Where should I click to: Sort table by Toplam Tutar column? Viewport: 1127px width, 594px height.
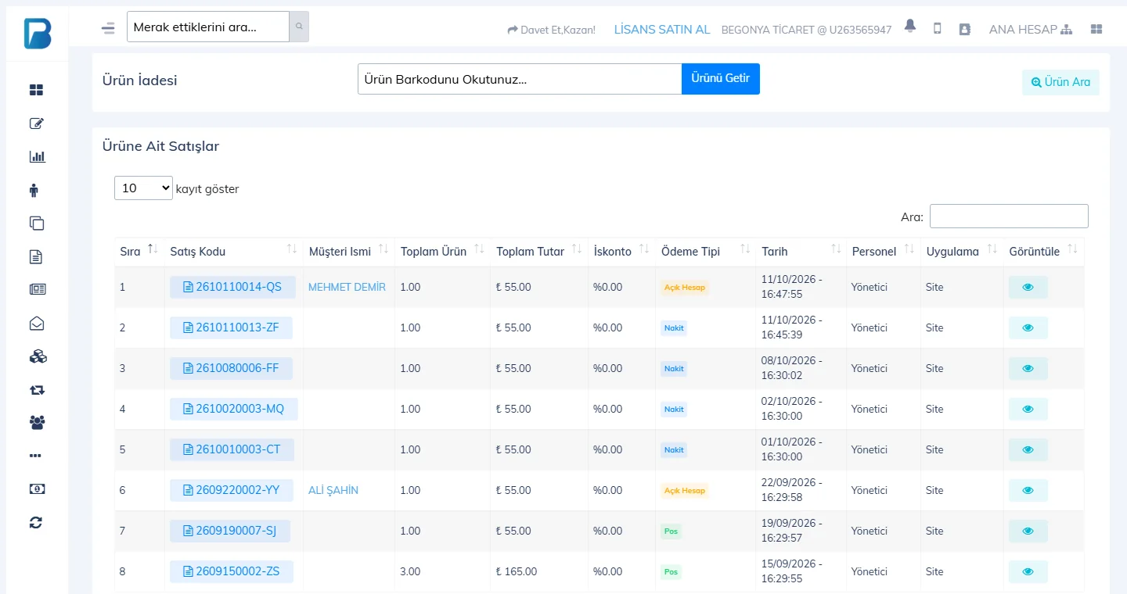tap(538, 252)
